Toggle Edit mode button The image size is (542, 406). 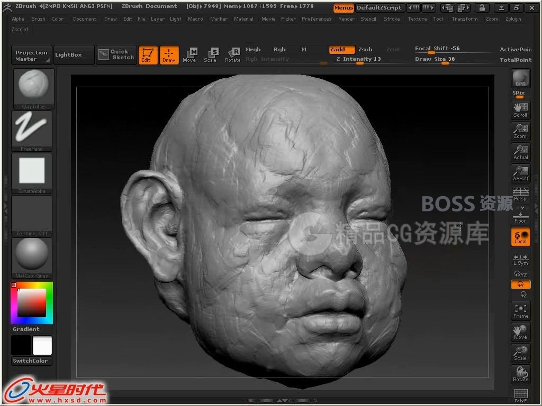(x=148, y=55)
